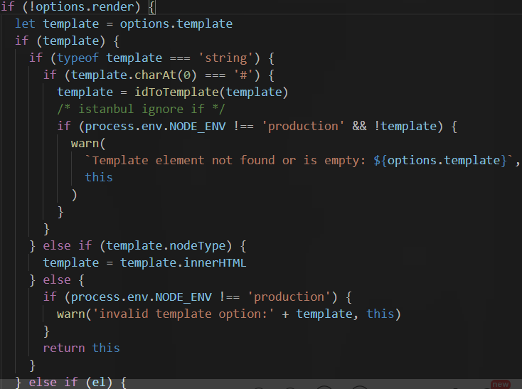The height and width of the screenshot is (389, 522).
Task: Click the 'return' keyword
Action: pos(64,348)
